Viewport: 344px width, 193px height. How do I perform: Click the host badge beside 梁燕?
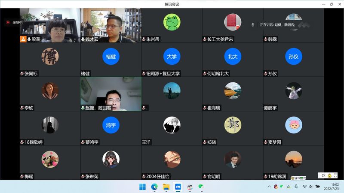23,39
